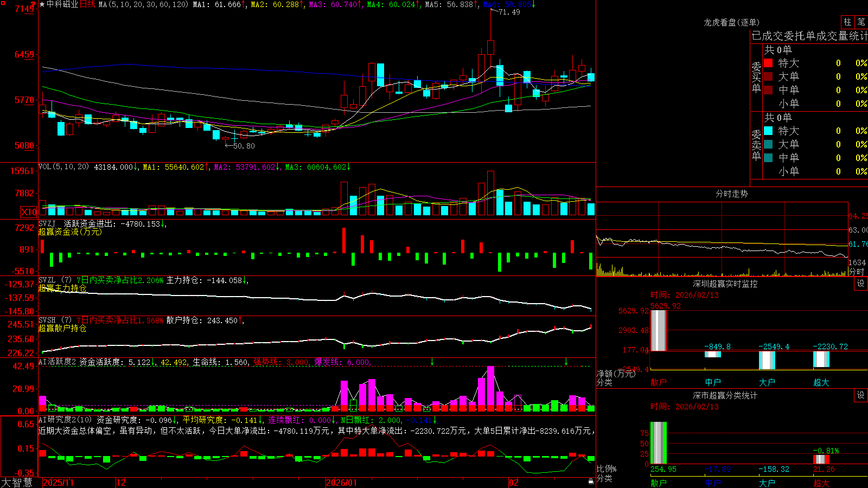The width and height of the screenshot is (868, 488).
Task: Click the 强势线: 3.000 magenta label
Action: pyautogui.click(x=281, y=362)
